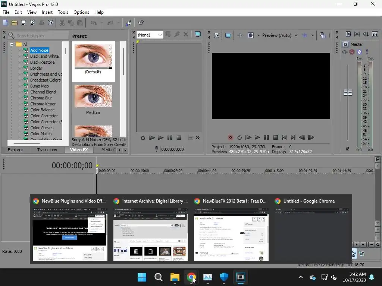Open a project using the folder icon
This screenshot has height=286, width=382.
click(15, 23)
